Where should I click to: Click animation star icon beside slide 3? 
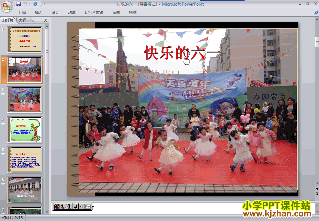coord(3,94)
